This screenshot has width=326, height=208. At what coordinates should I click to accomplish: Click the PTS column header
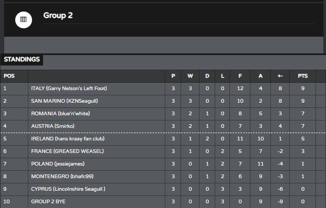point(302,76)
